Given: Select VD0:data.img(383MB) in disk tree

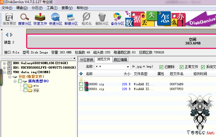Looking at the screenshot, I should point(32,72).
